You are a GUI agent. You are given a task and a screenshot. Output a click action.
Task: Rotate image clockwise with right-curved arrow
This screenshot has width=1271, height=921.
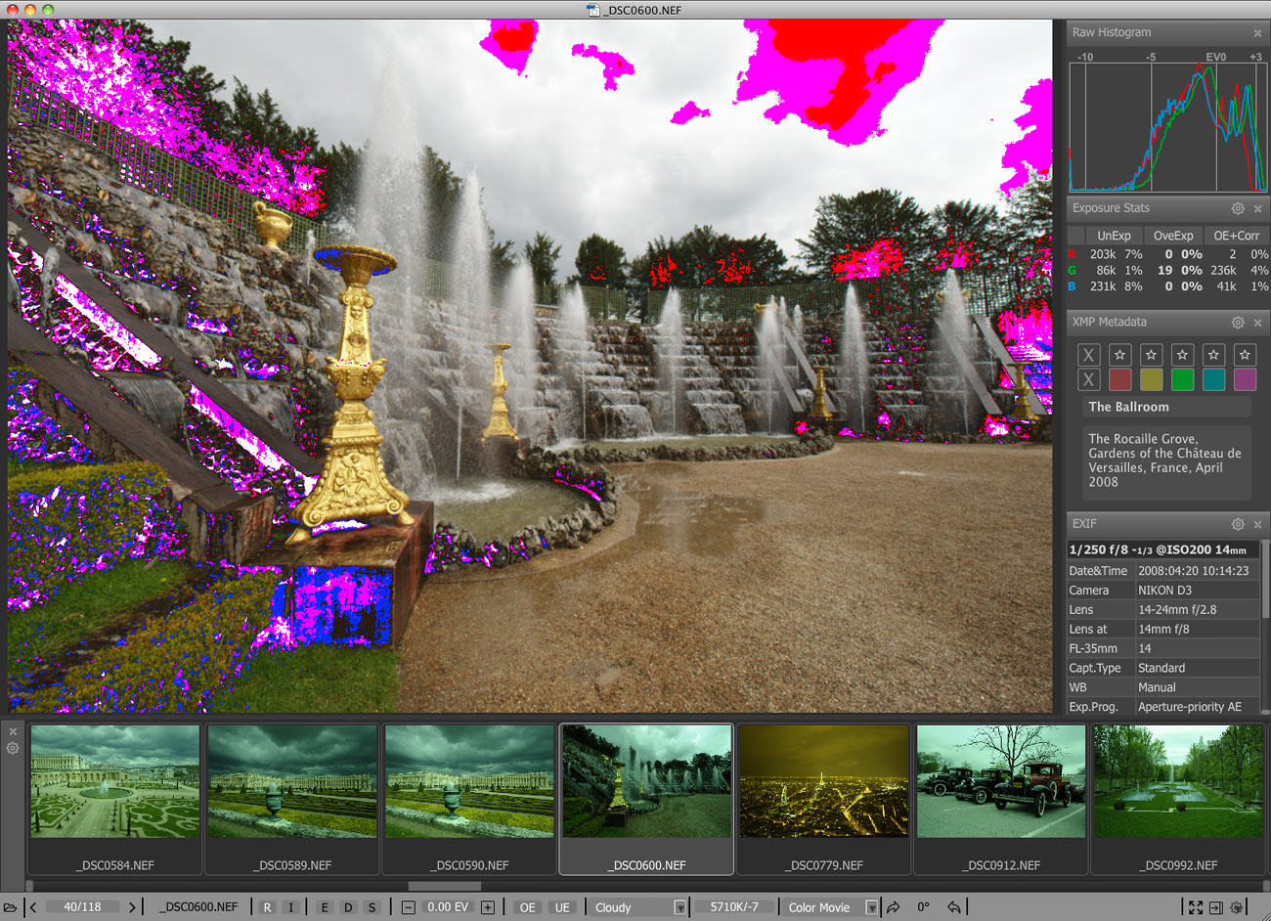tap(894, 907)
